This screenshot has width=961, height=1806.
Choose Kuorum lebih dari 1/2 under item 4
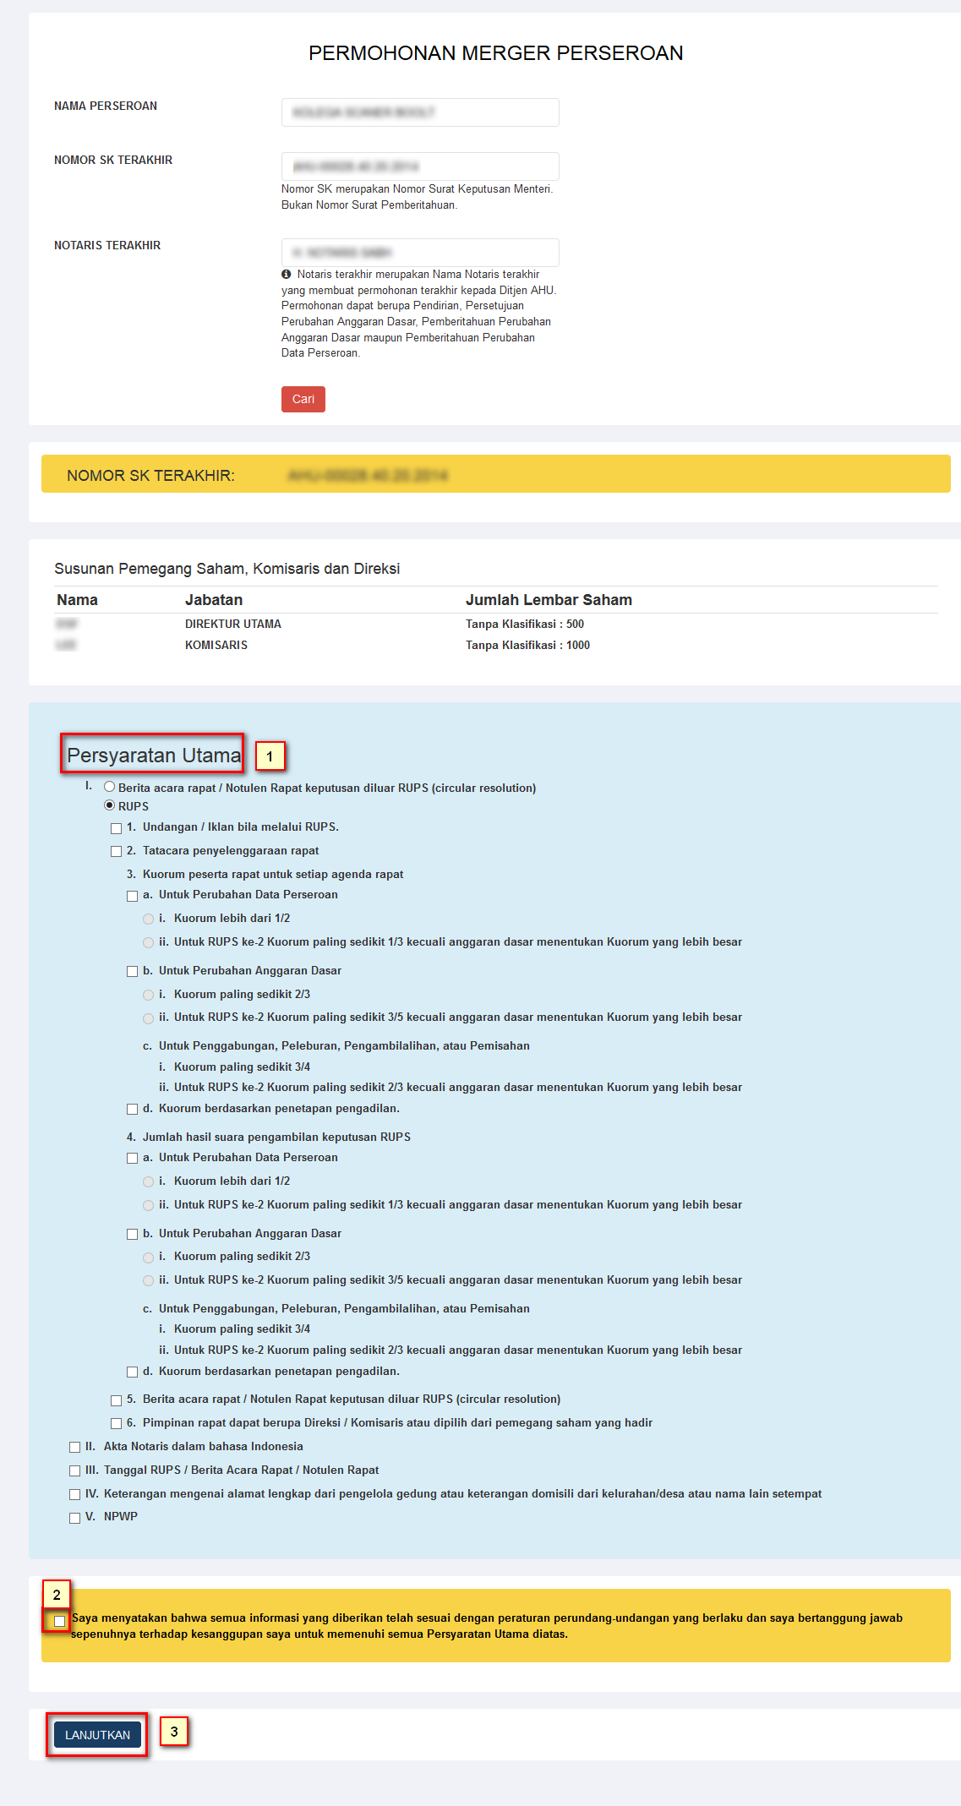tap(149, 1182)
